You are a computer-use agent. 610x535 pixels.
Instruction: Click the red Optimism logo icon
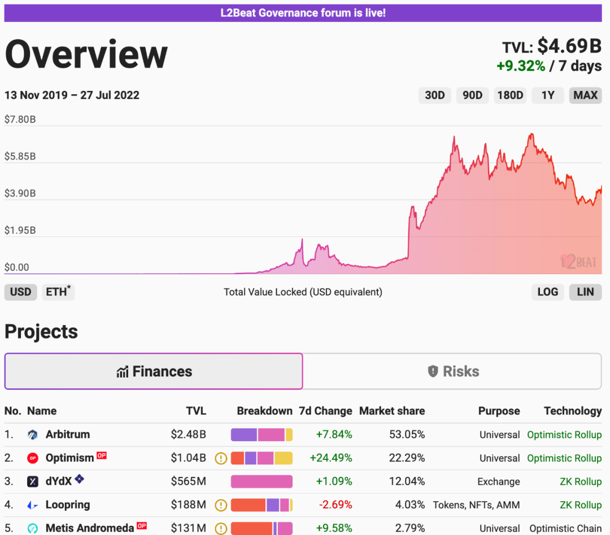33,458
